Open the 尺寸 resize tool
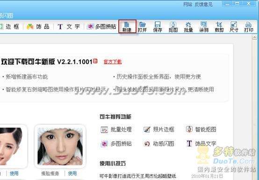The width and height of the screenshot is (259, 180). coord(234,27)
